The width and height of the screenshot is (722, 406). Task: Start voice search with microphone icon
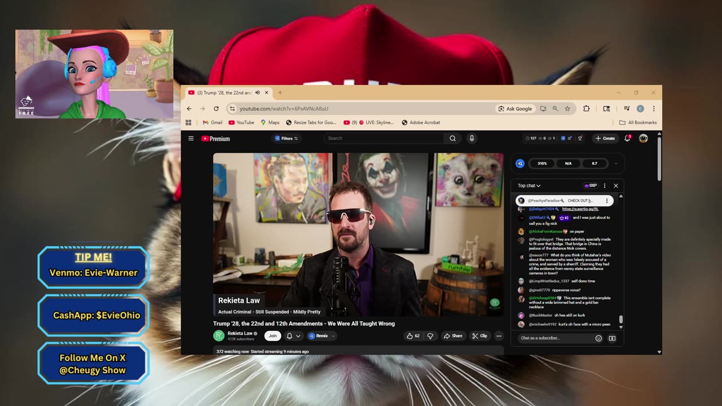[x=472, y=138]
